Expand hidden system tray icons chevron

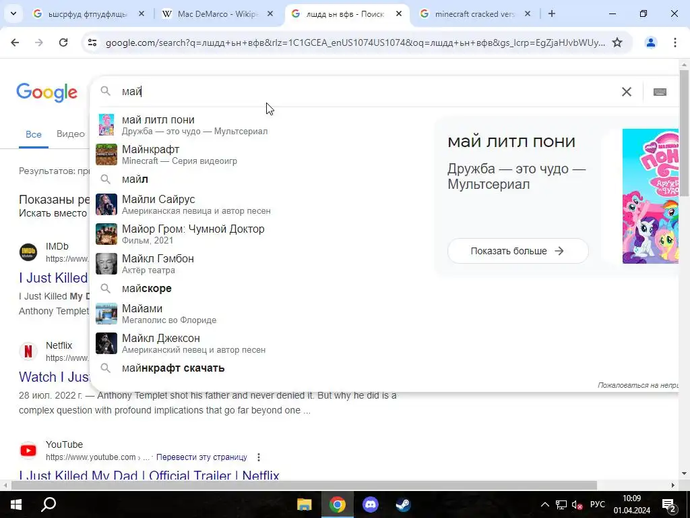544,505
